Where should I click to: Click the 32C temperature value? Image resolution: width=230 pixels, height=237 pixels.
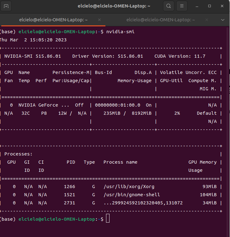tap(25, 113)
